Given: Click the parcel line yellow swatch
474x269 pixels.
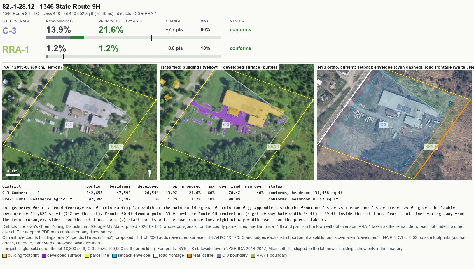Looking at the screenshot, I should [x=87, y=256].
